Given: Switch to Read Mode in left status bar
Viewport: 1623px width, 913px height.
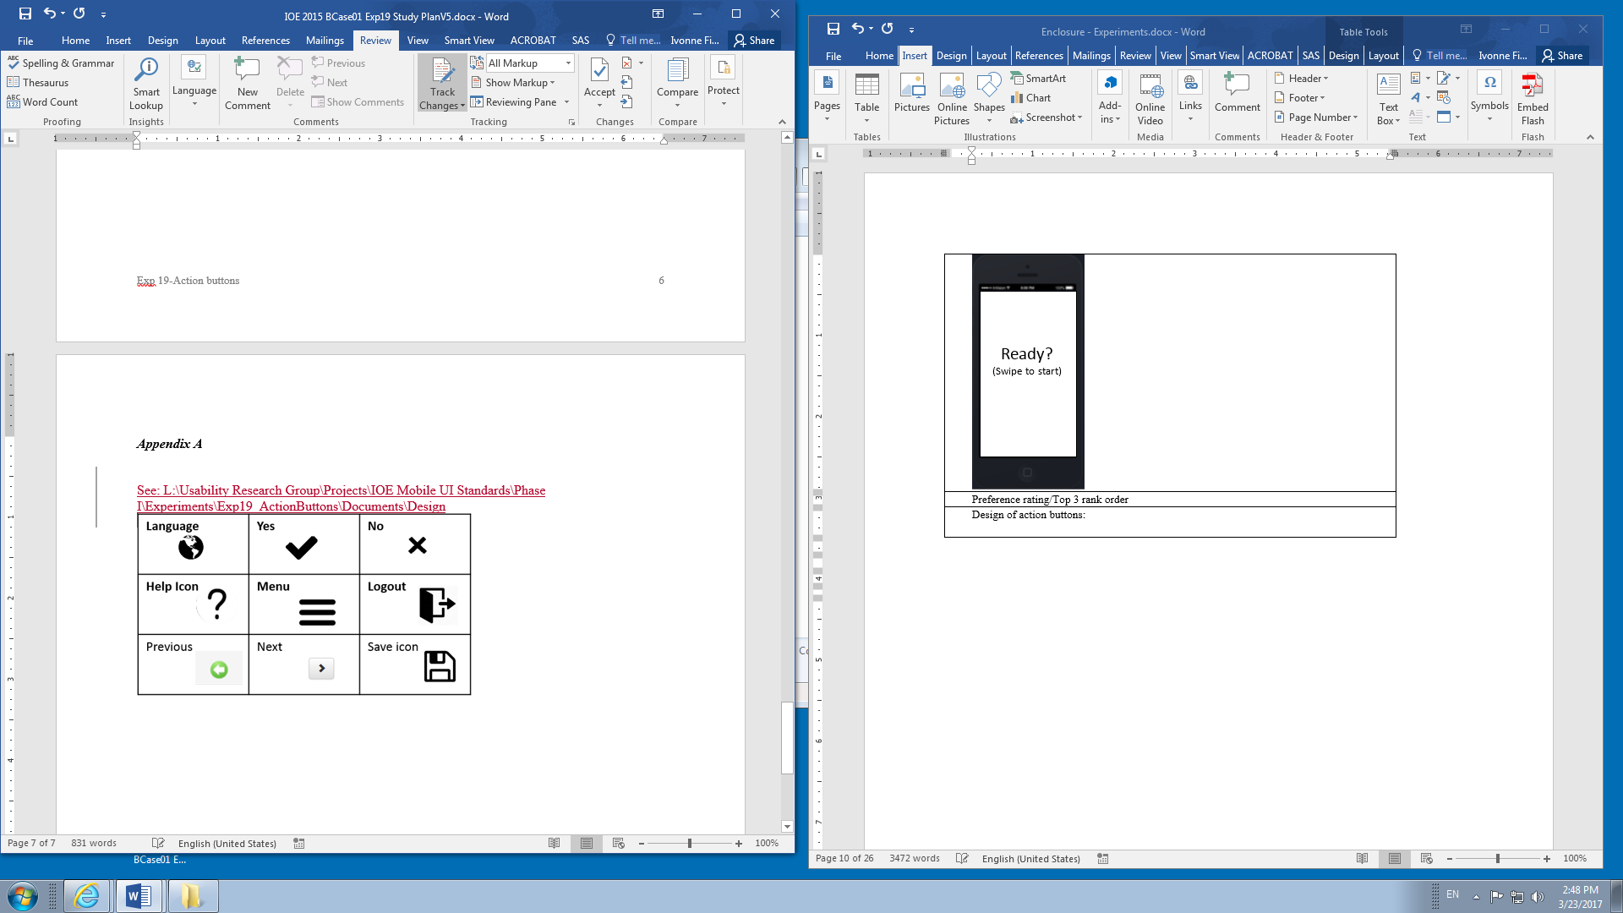Looking at the screenshot, I should (554, 843).
